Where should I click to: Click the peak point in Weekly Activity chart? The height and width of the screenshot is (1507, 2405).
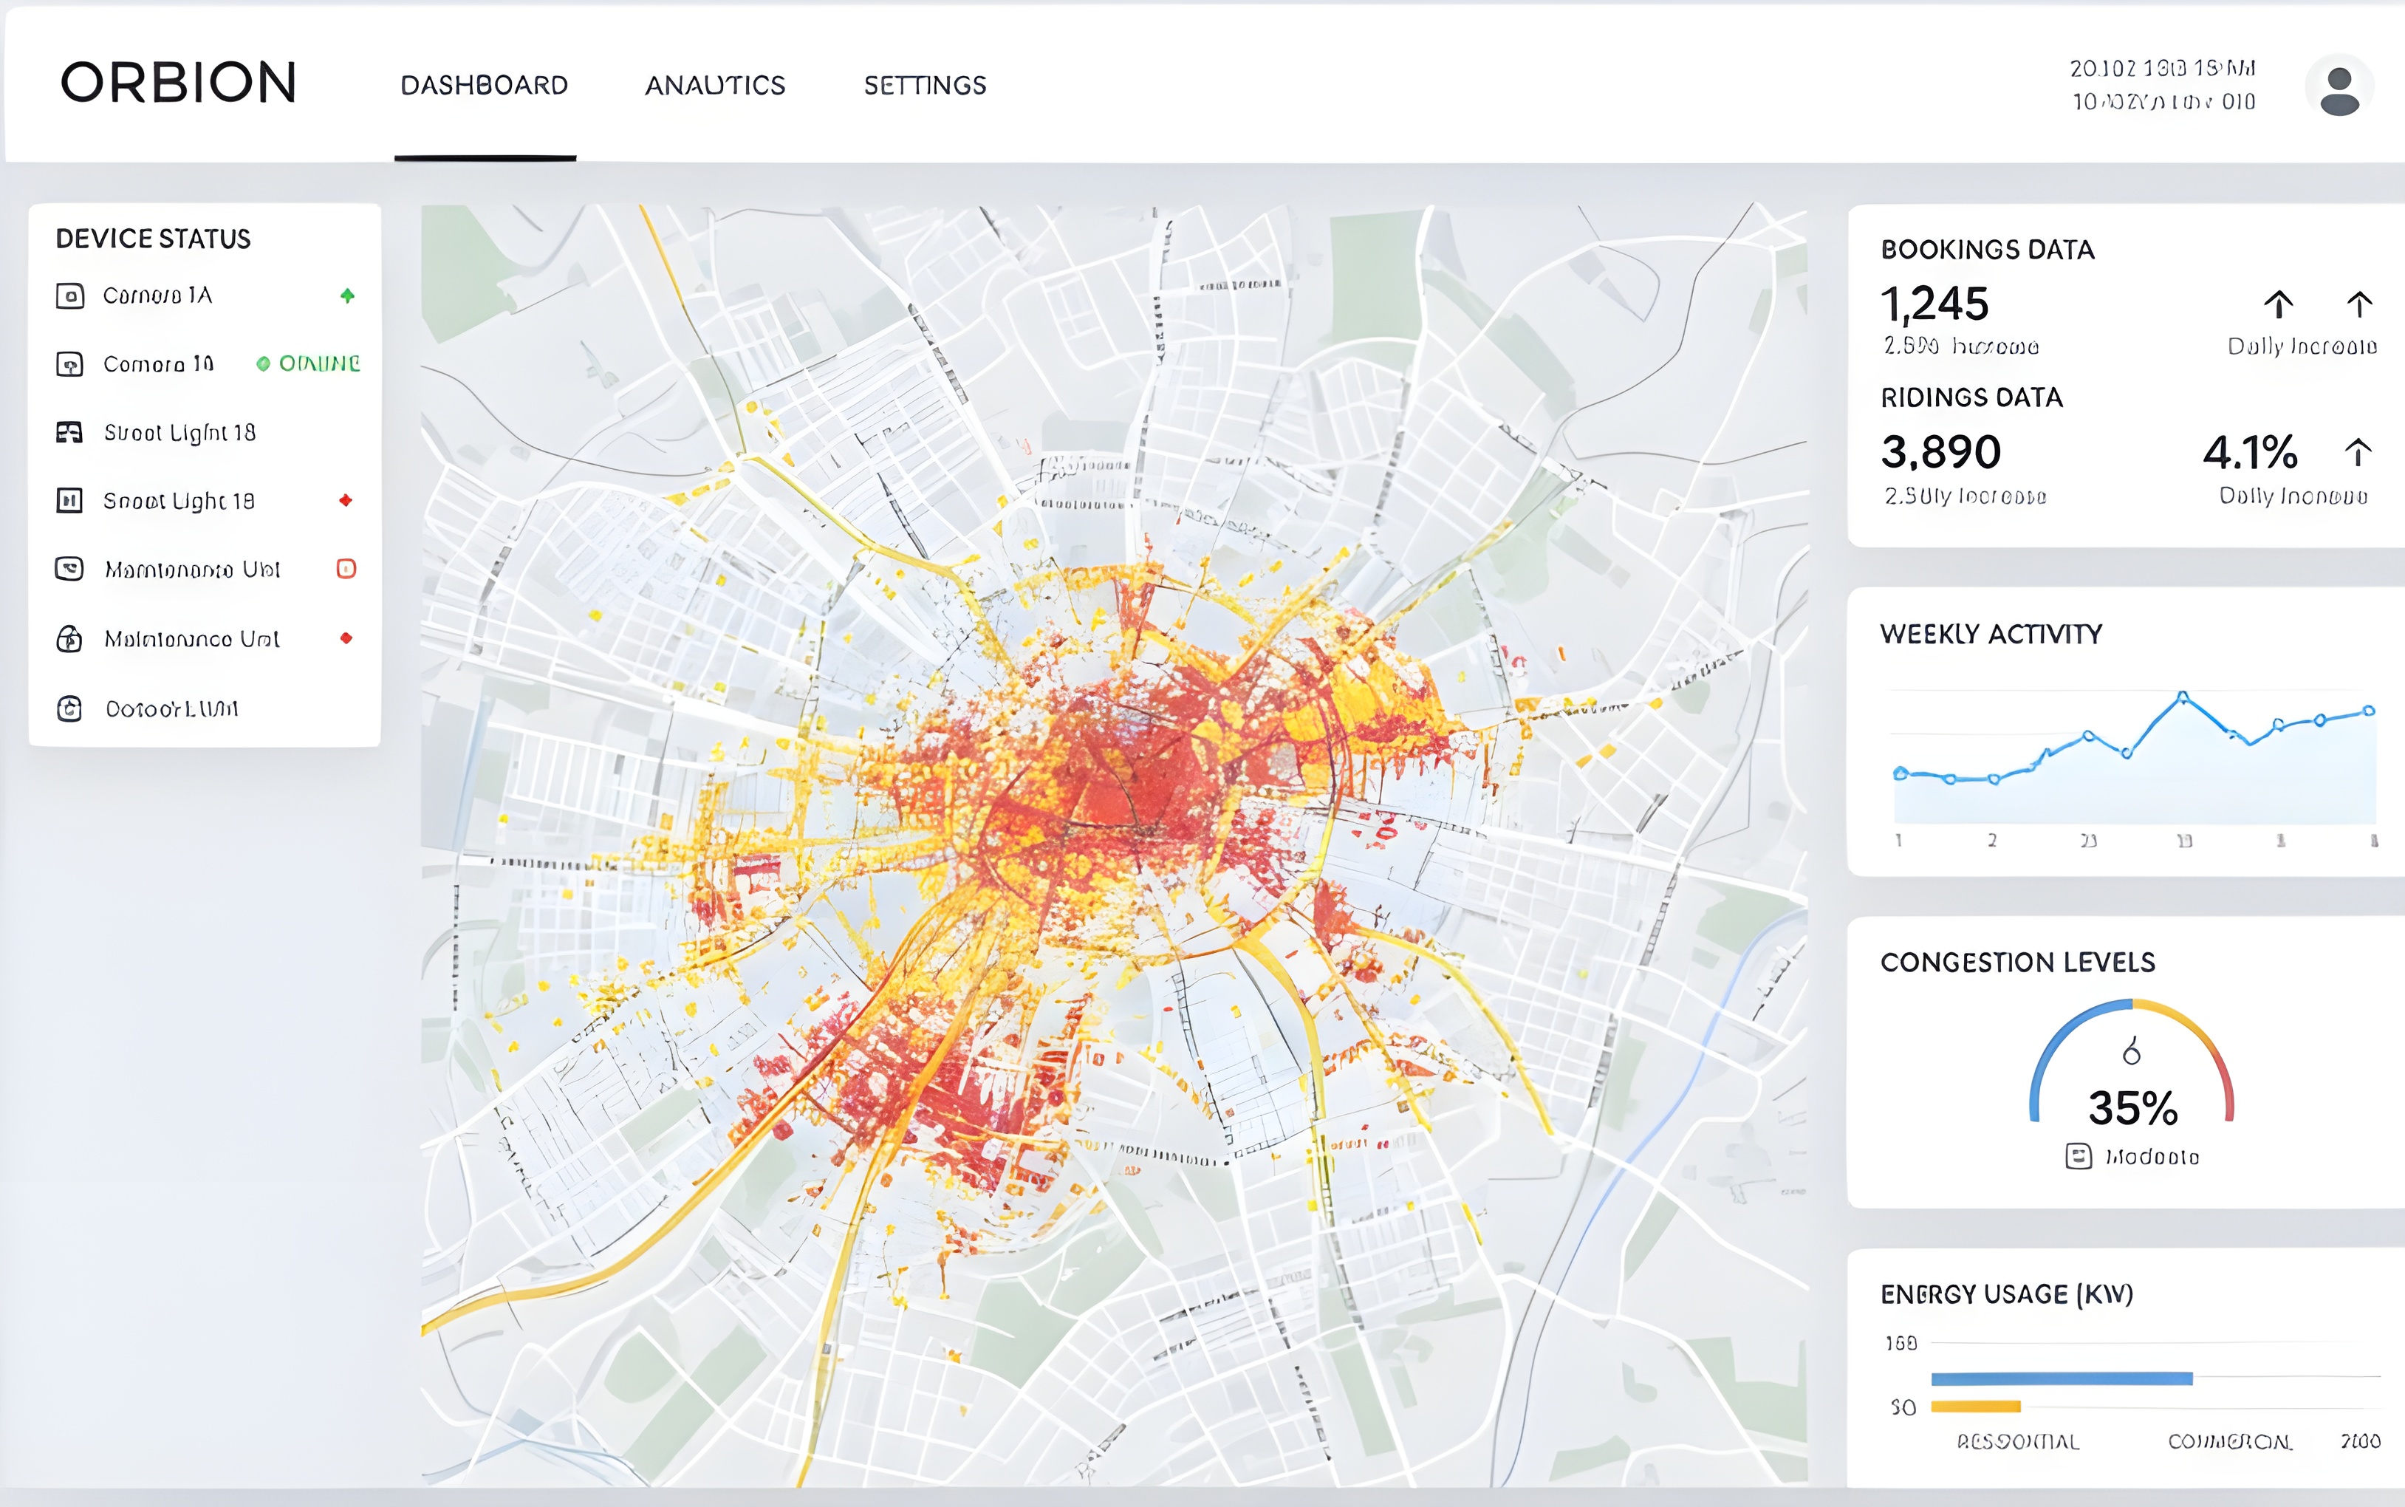(x=2182, y=696)
